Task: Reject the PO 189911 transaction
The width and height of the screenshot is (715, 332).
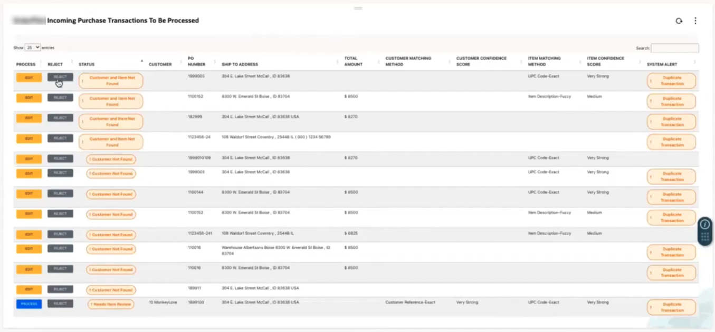Action: pyautogui.click(x=60, y=289)
